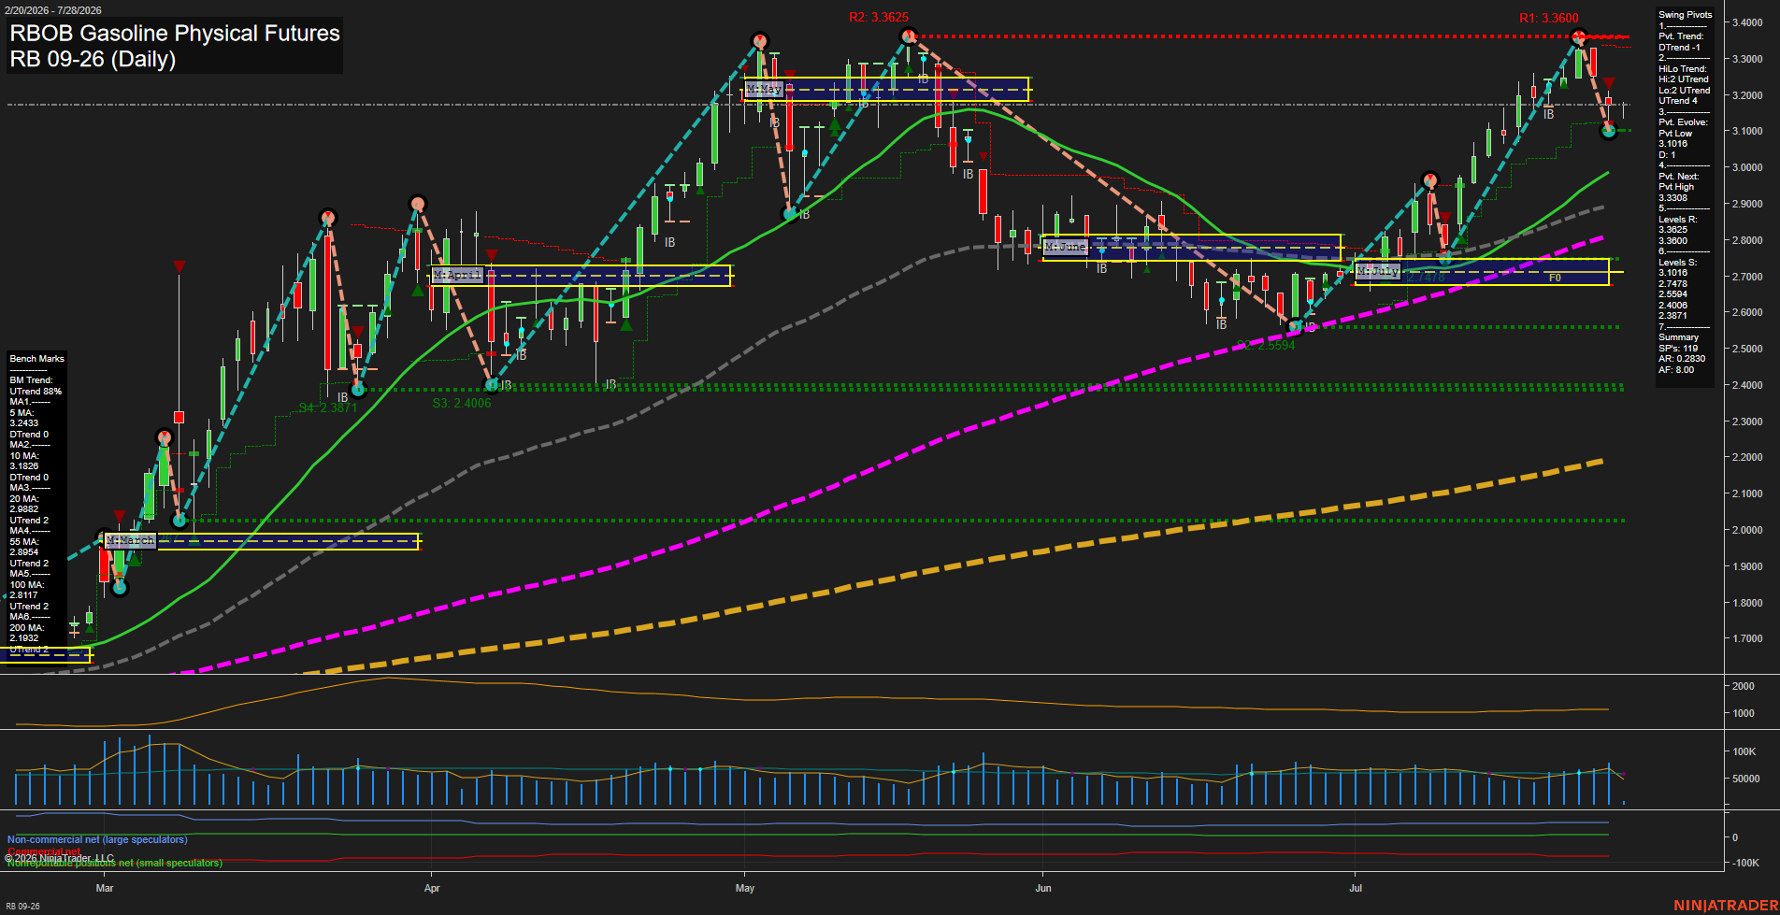1780x915 pixels.
Task: Click the Swing Pivots panel heading
Action: coord(1686,15)
